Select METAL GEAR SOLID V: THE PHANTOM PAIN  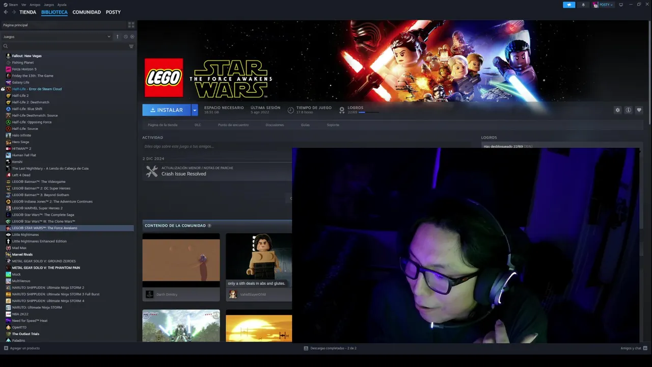(x=46, y=268)
